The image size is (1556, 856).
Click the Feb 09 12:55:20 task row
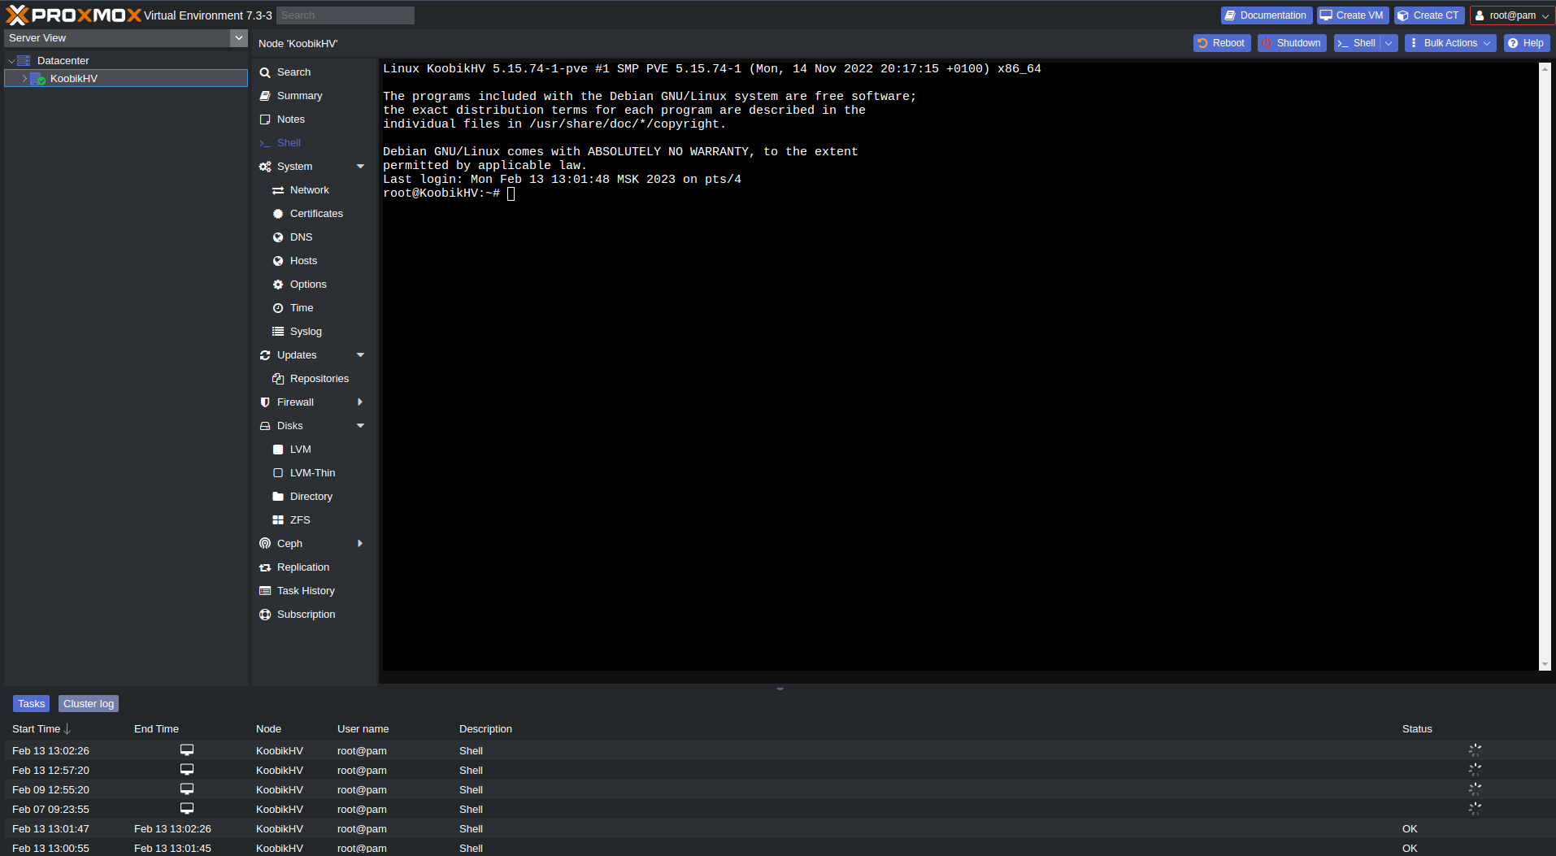point(778,790)
